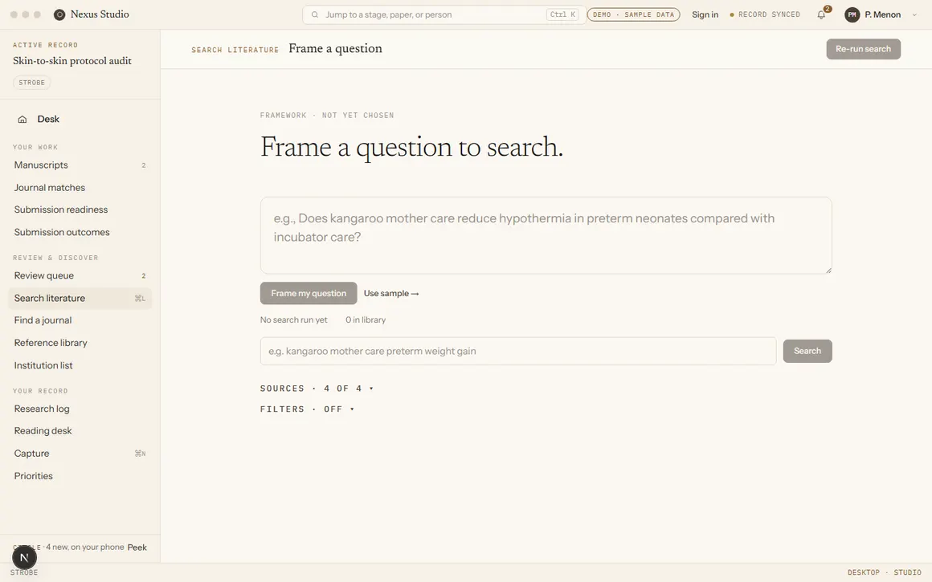Focus the question framing text area
932x582 pixels.
click(546, 236)
